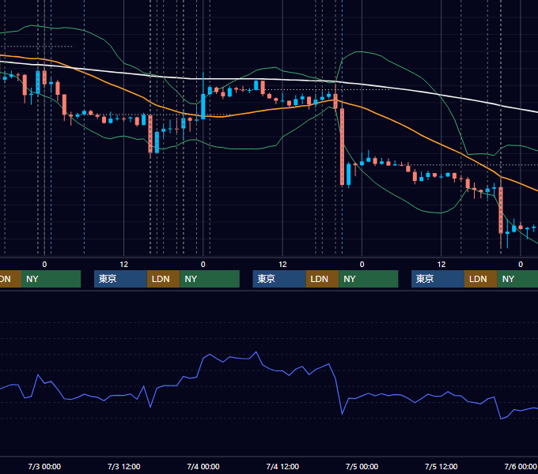Click the 7/3 00:00 date label
Image resolution: width=538 pixels, height=474 pixels.
[44, 466]
